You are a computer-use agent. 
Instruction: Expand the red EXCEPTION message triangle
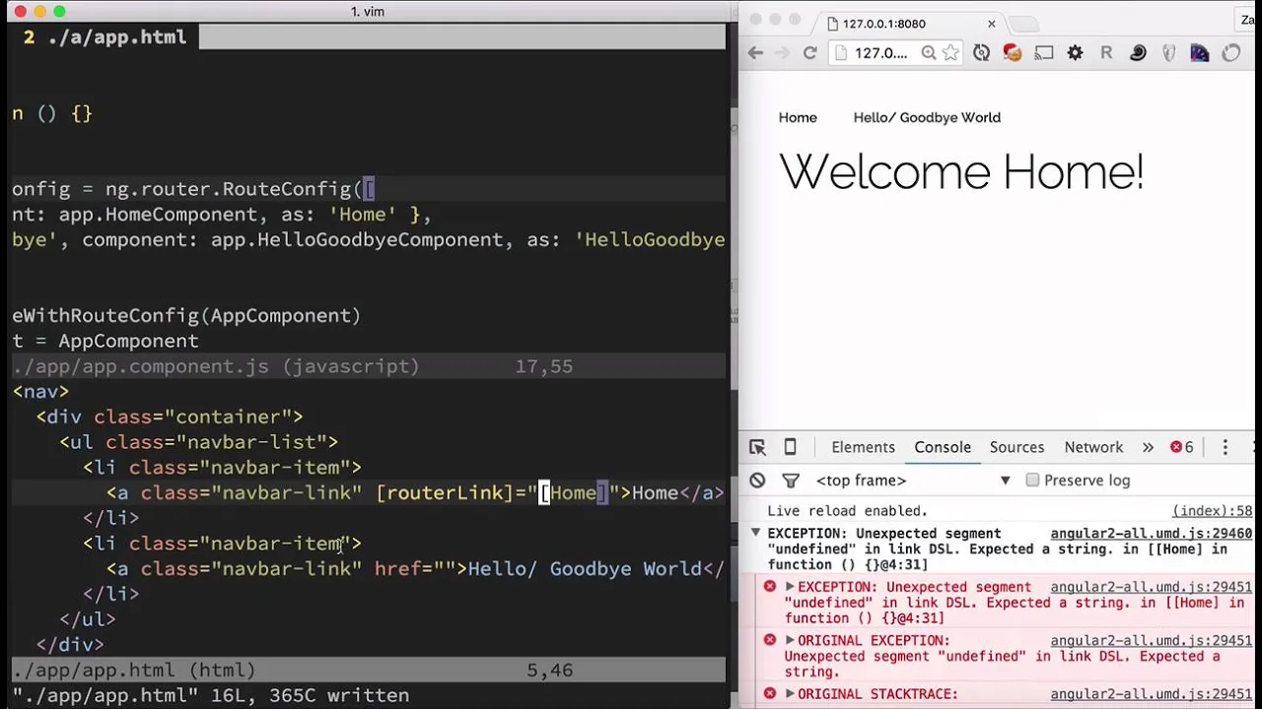coord(789,587)
